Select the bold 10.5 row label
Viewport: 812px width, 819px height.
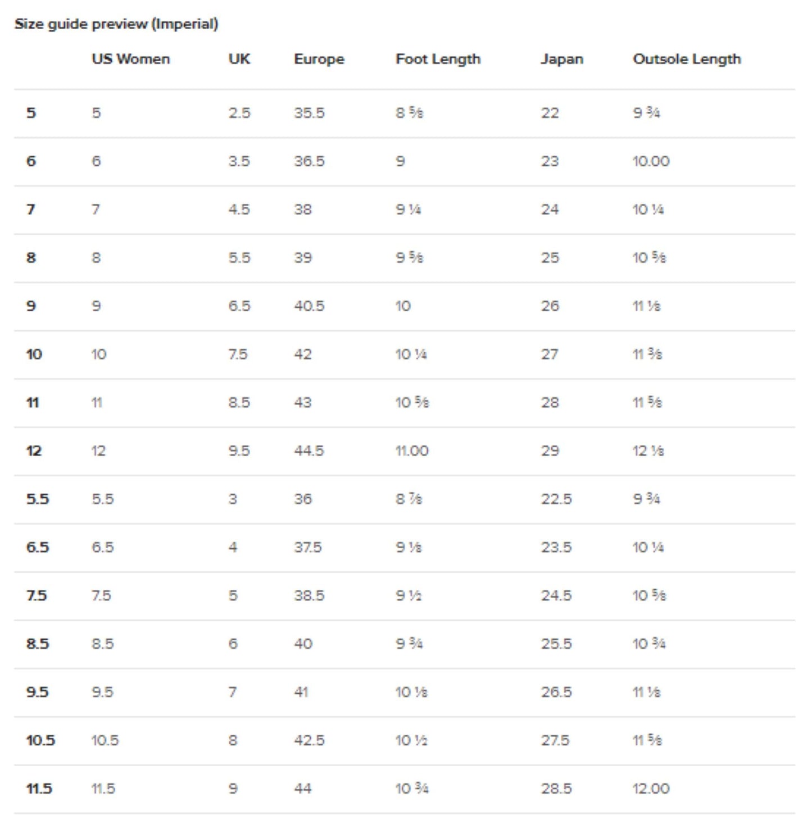[40, 740]
